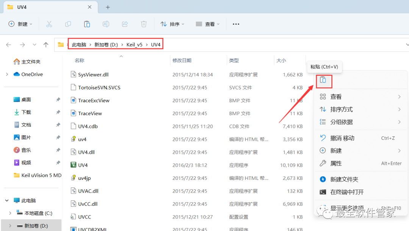
Task: Open a new tab with plus button
Action: click(x=108, y=7)
